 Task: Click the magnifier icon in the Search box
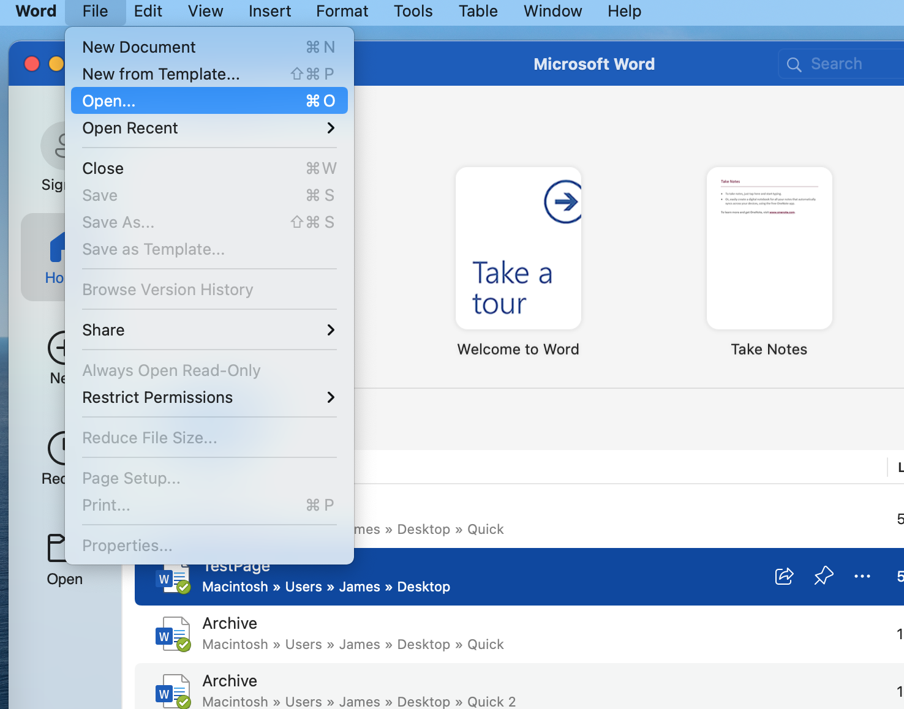click(794, 64)
